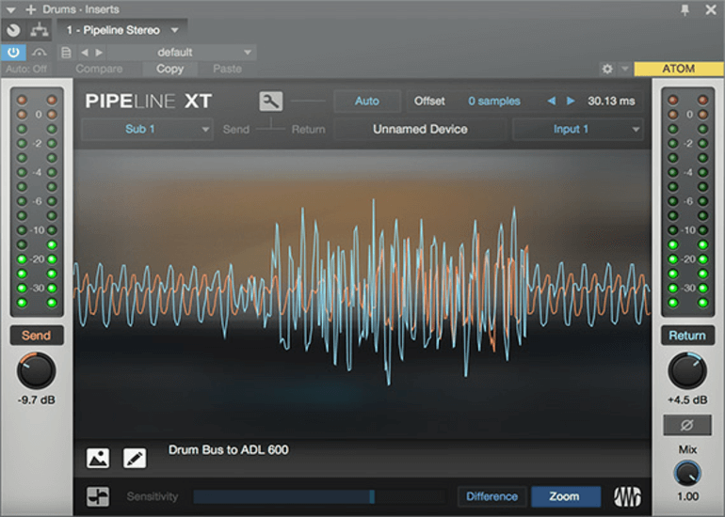This screenshot has height=517, width=725.
Task: Toggle waveform Zoom button
Action: [x=564, y=496]
